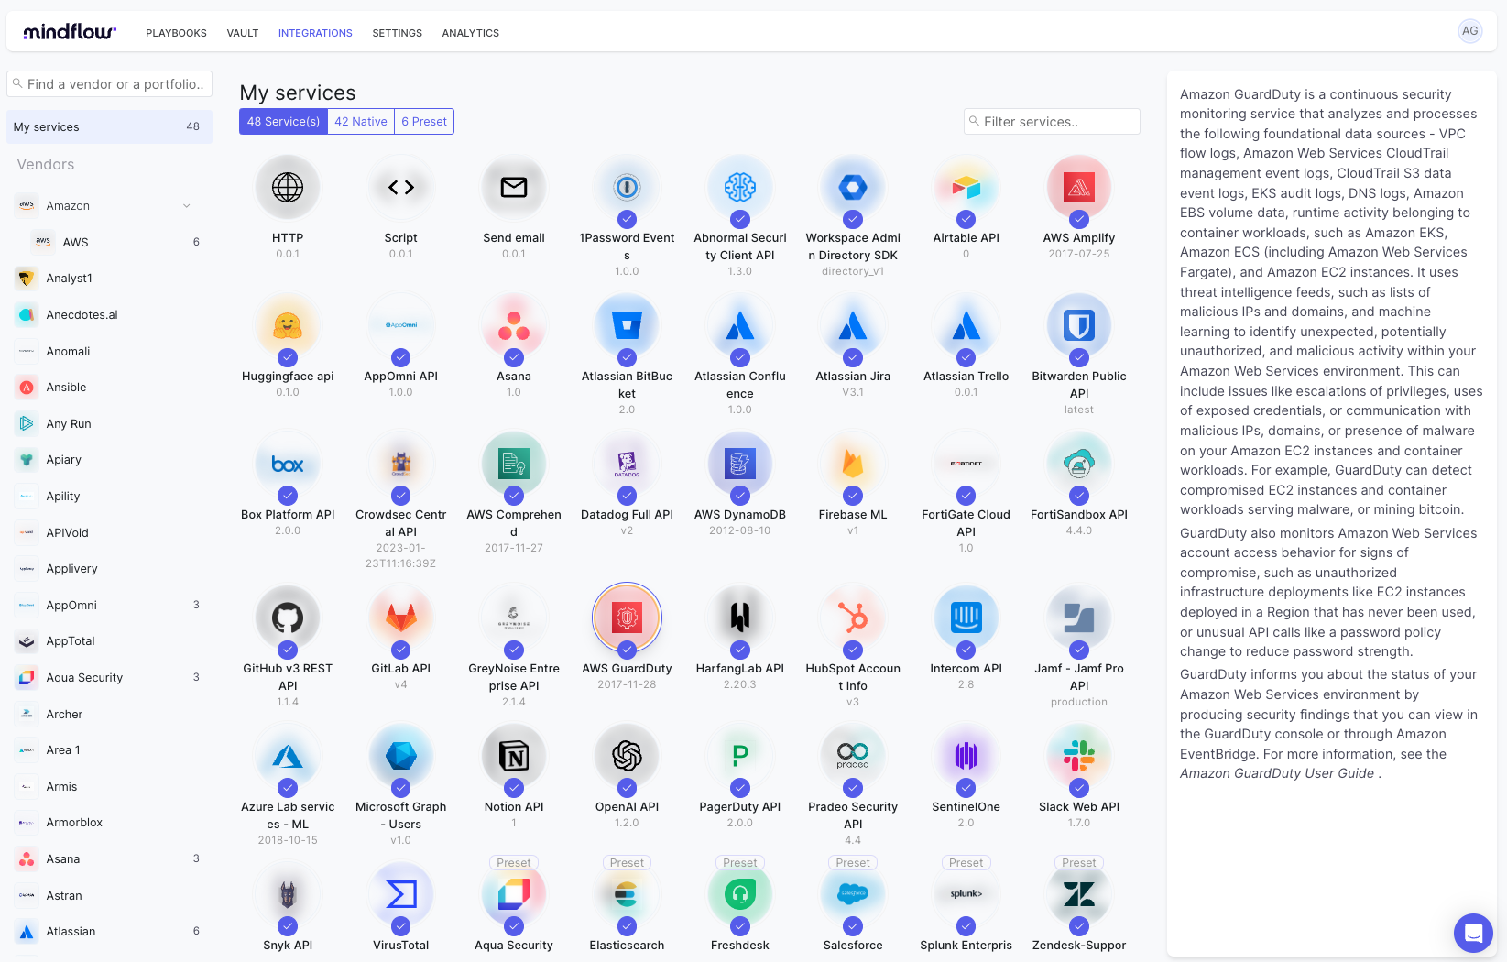Select the Jamf Pro API icon

[x=1079, y=618]
